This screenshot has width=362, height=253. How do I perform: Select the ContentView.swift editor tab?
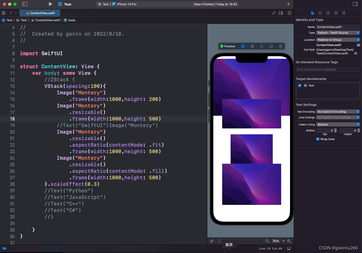pos(40,13)
